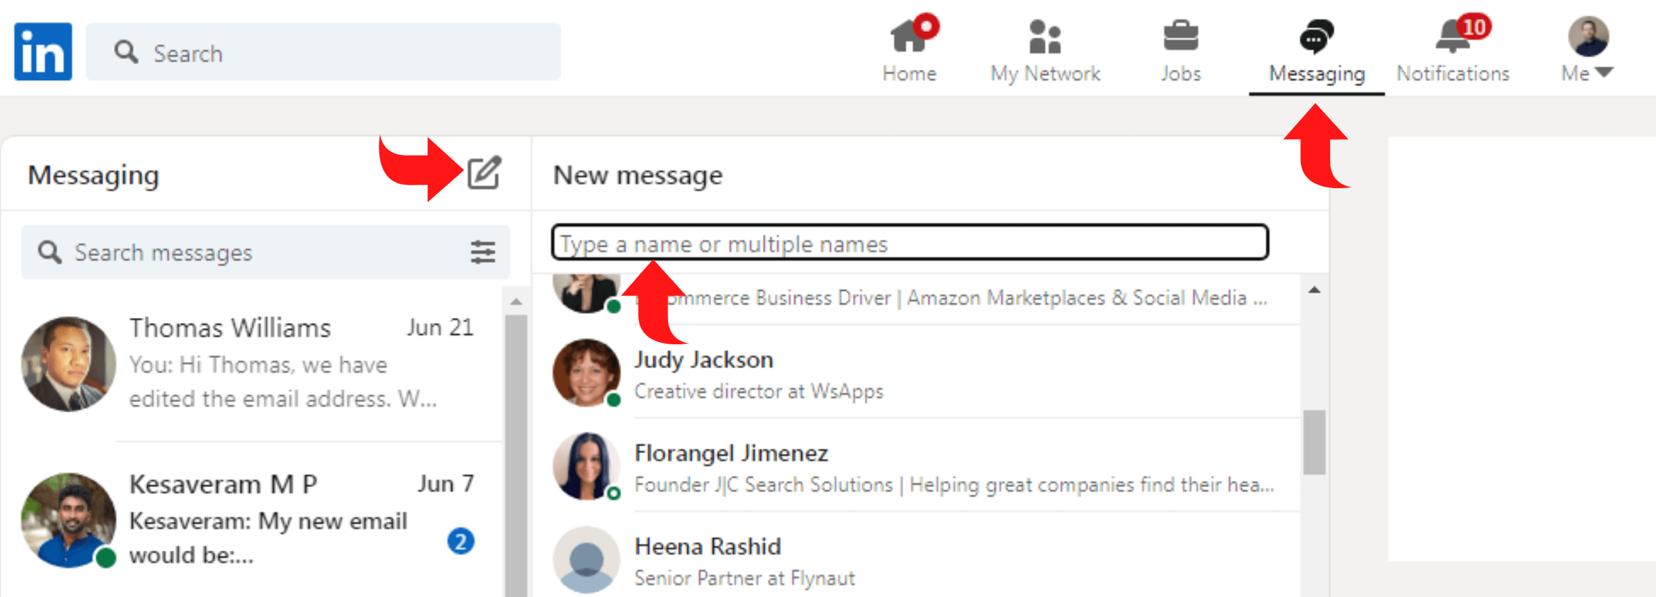The image size is (1656, 597).
Task: Click the LinkedIn logo icon
Action: (x=43, y=52)
